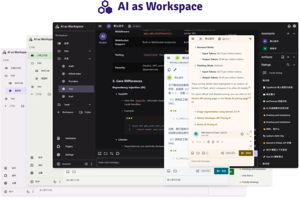
Task: Select 数据库 workspace in lavender window
Action: [16, 91]
